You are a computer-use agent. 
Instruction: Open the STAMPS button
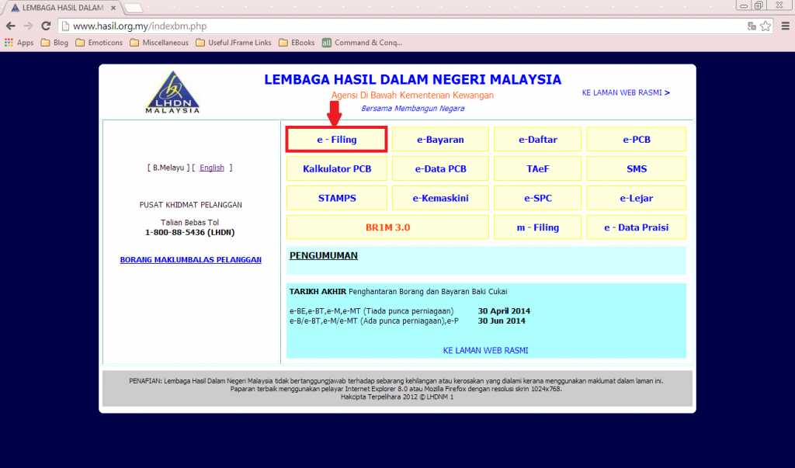337,198
